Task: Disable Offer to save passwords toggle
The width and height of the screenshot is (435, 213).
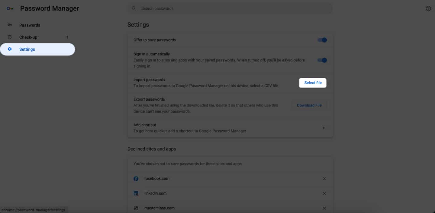Action: (322, 40)
